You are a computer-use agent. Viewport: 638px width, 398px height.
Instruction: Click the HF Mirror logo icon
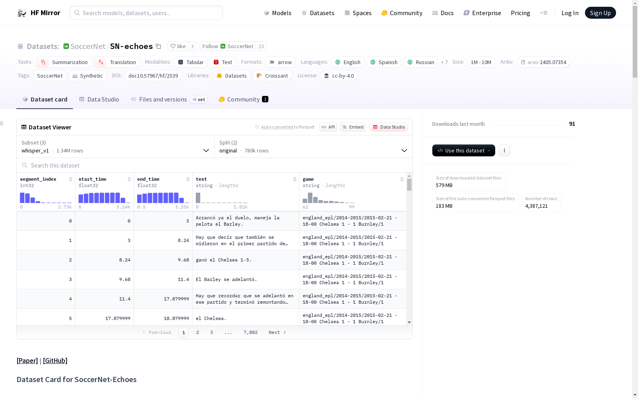tap(22, 13)
